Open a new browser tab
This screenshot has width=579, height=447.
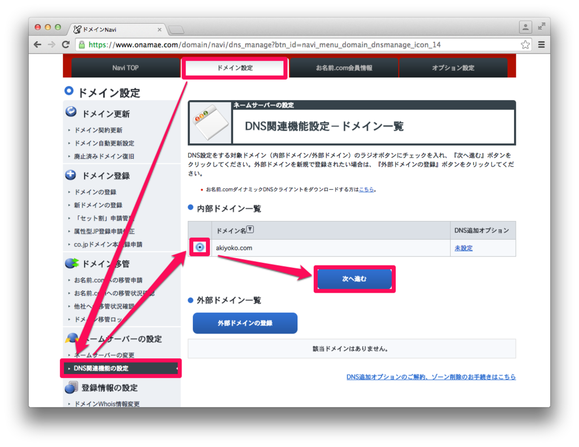coord(176,30)
